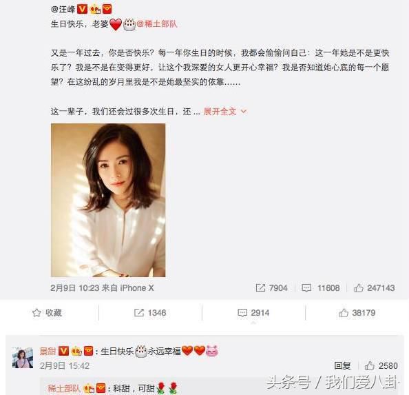Toggle the thumbs-up showing 38179
This screenshot has height=395, width=409.
click(x=357, y=312)
